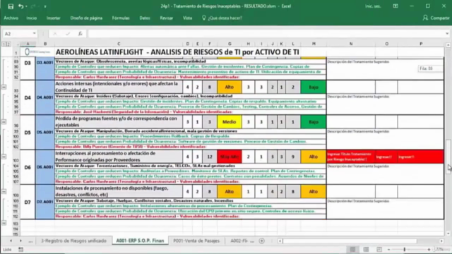Viewport: 452px width, 254px height.
Task: Open the Revisar ribbon tab
Action: click(x=167, y=18)
